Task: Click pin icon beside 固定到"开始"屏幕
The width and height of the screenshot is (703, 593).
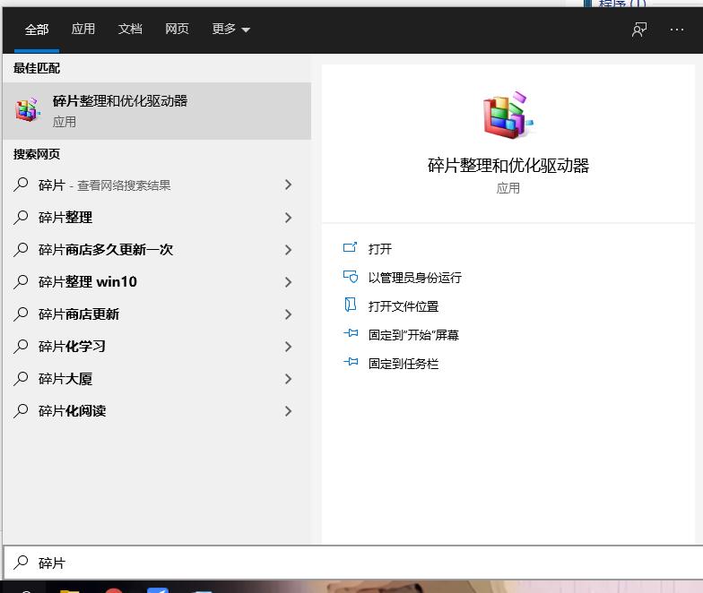Action: (351, 333)
